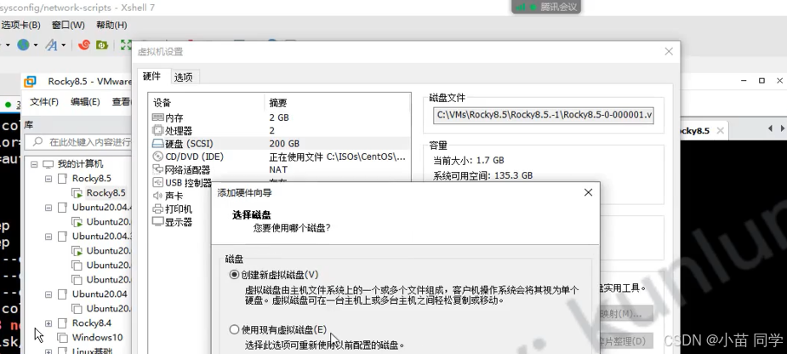Screen dimensions: 787x354
Task: Collapse the 我的计算机 tree node
Action: 34,164
